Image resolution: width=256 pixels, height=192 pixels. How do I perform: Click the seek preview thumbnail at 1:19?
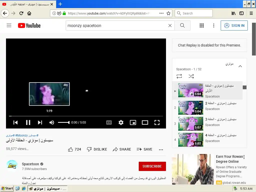[x=49, y=94]
